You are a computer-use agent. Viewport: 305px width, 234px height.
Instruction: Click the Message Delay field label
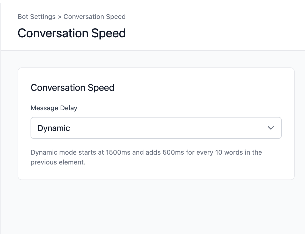54,108
